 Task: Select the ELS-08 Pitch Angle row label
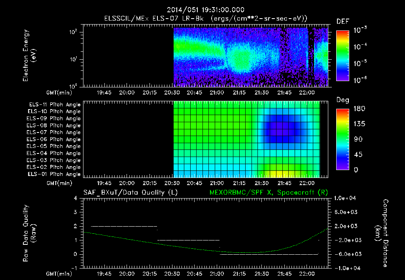[x=53, y=125]
